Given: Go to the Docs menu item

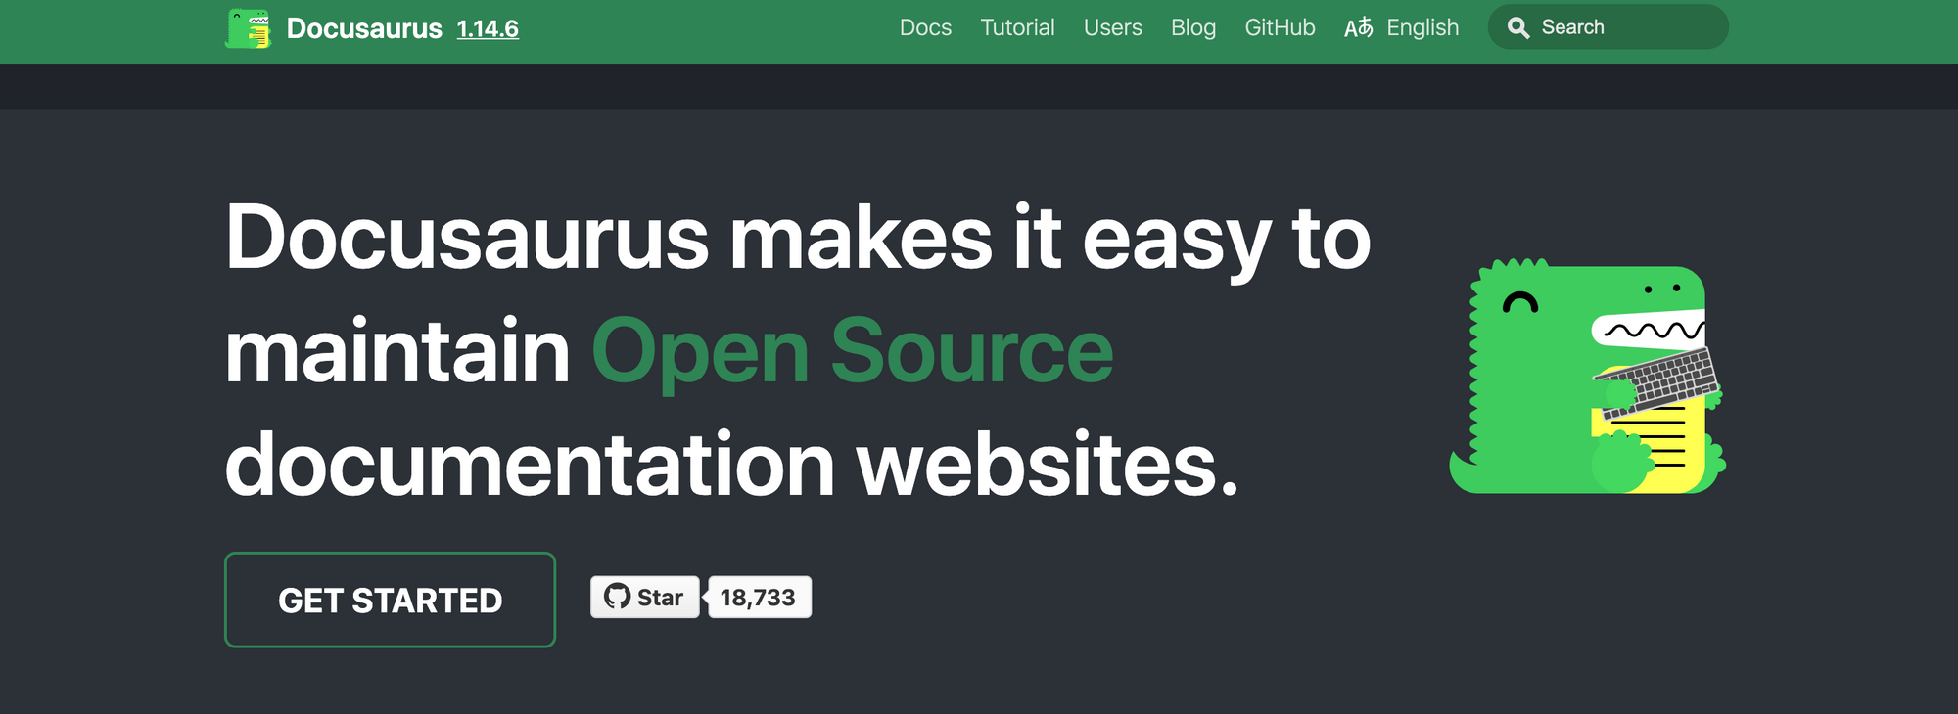Looking at the screenshot, I should (925, 27).
